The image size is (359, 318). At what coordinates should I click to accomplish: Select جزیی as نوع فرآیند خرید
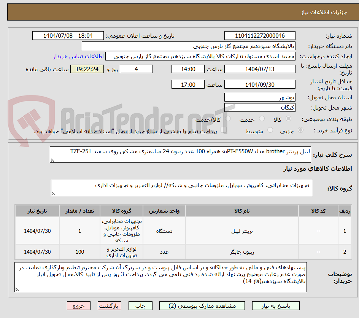point(300,129)
